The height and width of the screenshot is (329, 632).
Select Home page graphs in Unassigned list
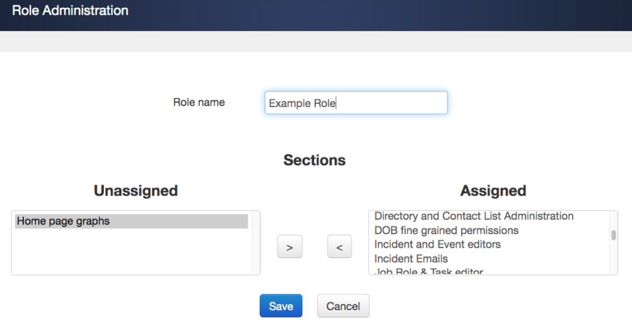[x=132, y=221]
